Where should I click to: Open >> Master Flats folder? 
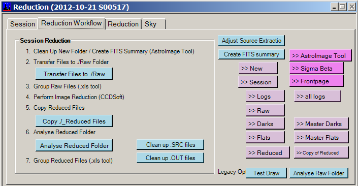(x=321, y=137)
